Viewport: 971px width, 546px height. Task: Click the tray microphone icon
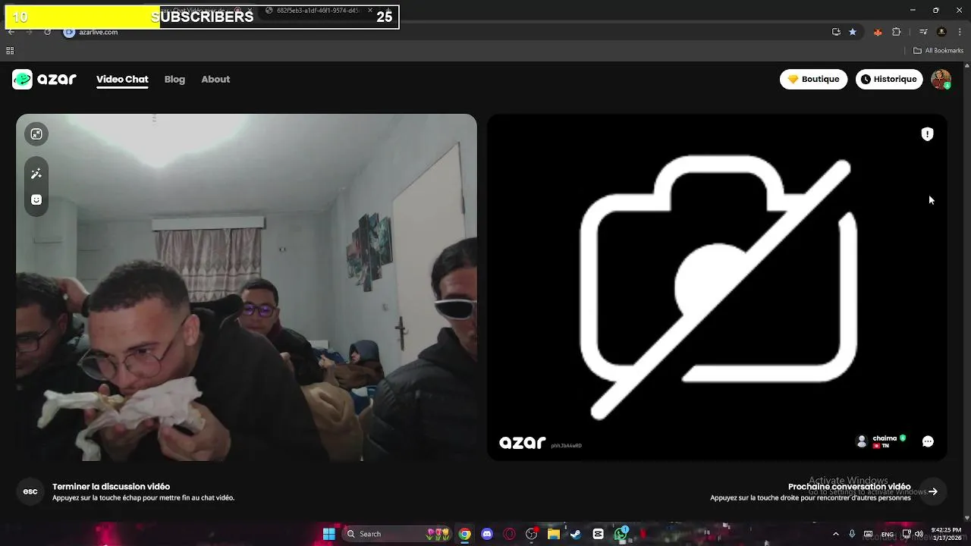(852, 534)
